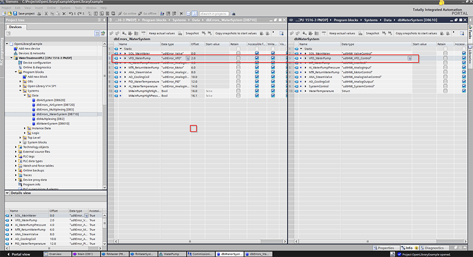Screen dimensions: 473x257
Task: Click far-right toolbar icon in dbWaterSystem editor
Action: (461, 33)
